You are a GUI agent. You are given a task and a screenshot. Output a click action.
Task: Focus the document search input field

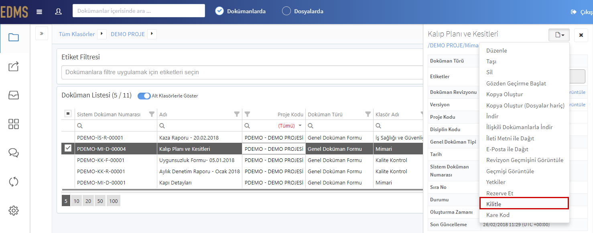pyautogui.click(x=139, y=11)
